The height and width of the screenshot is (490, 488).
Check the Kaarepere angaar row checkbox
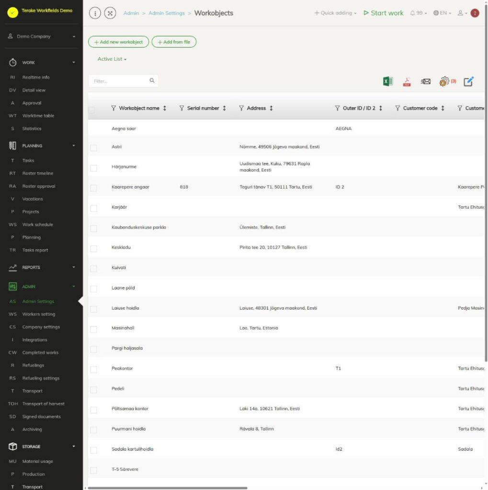[x=93, y=188]
